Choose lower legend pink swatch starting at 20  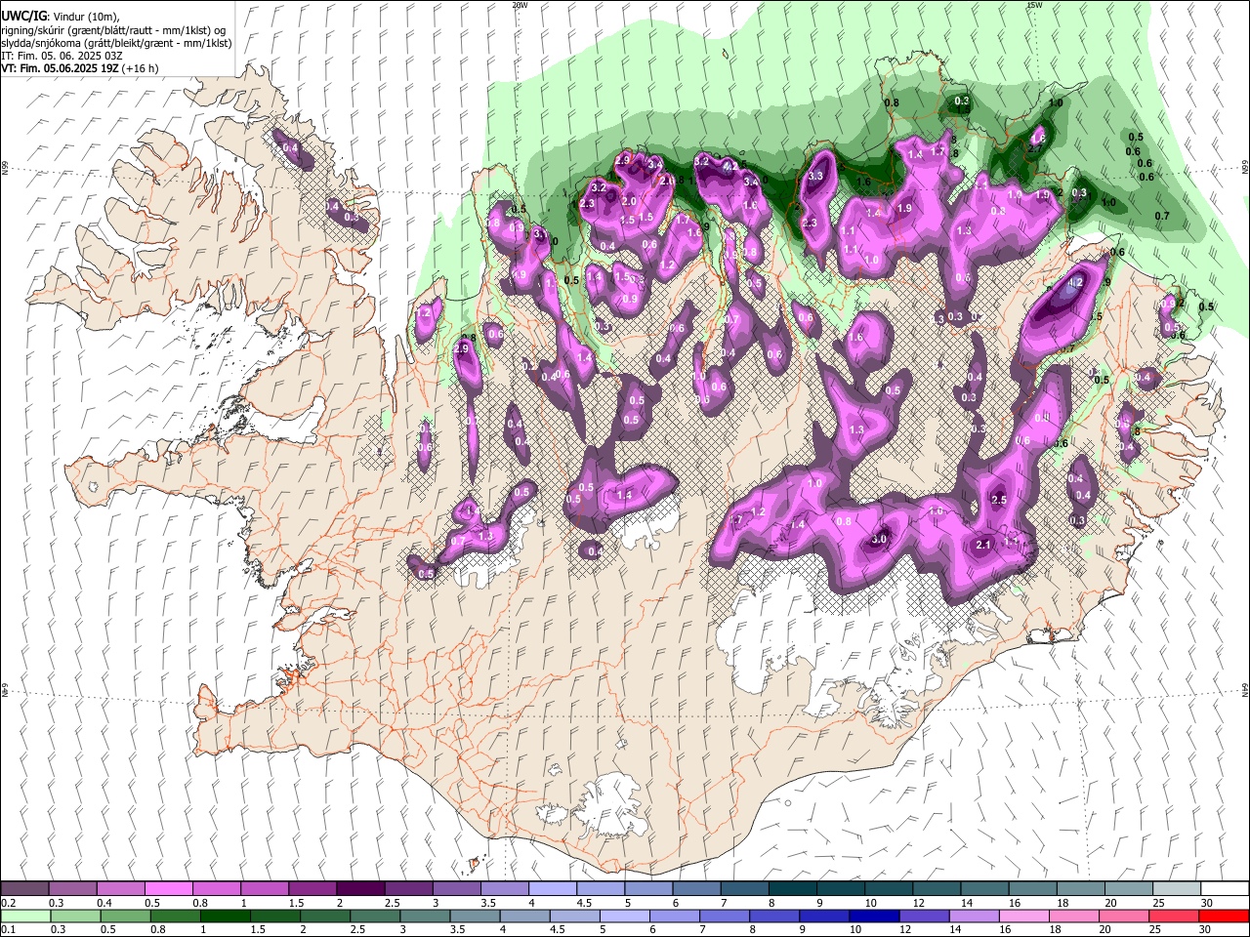pyautogui.click(x=1123, y=917)
